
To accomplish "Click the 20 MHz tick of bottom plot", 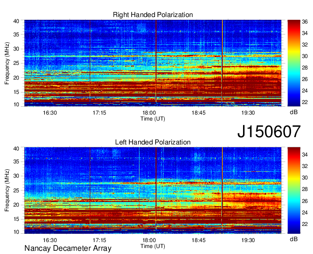I will 17,205.
